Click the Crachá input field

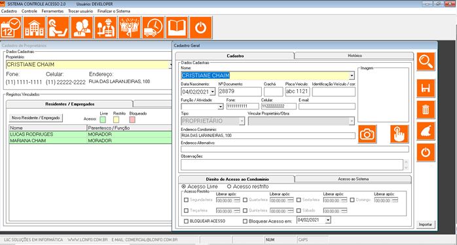coord(274,92)
